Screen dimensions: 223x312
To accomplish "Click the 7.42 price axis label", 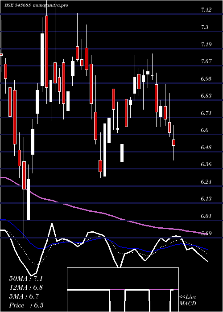I will click(206, 10).
